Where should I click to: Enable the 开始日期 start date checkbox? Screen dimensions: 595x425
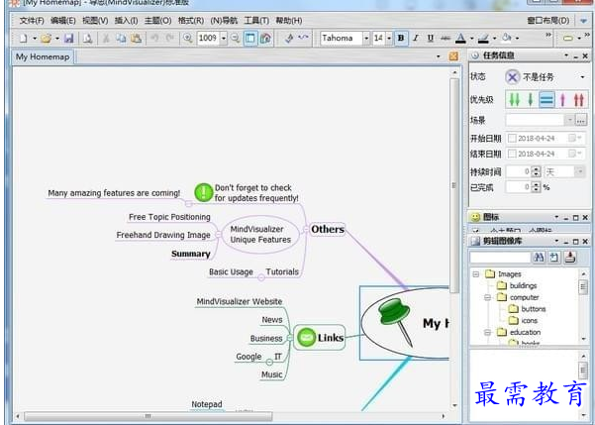pos(512,139)
